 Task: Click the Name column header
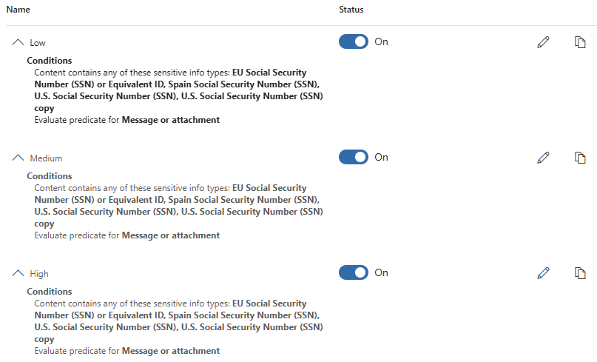[x=20, y=10]
